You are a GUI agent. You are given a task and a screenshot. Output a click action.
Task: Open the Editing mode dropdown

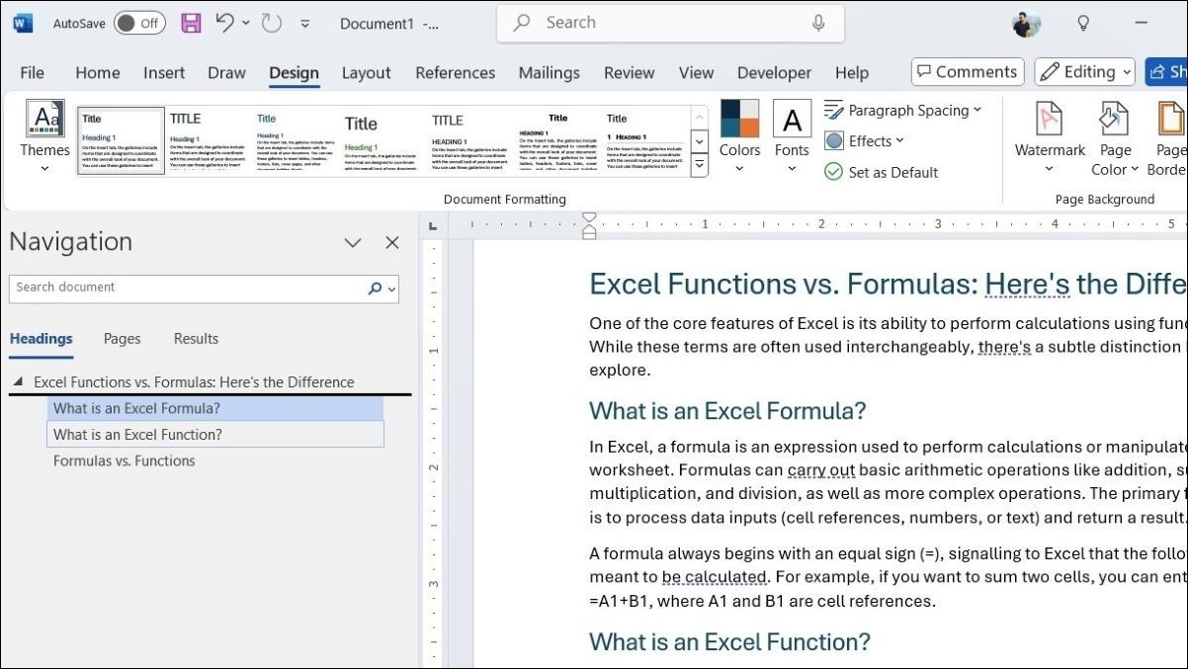(x=1084, y=71)
